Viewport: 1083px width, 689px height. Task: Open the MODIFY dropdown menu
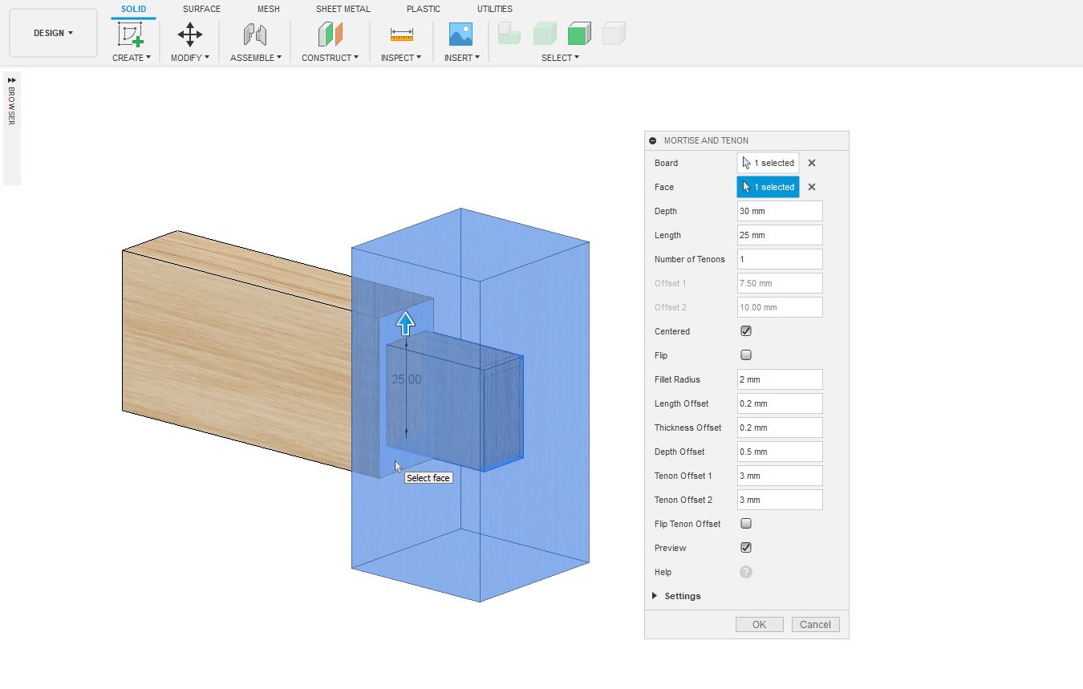point(190,58)
